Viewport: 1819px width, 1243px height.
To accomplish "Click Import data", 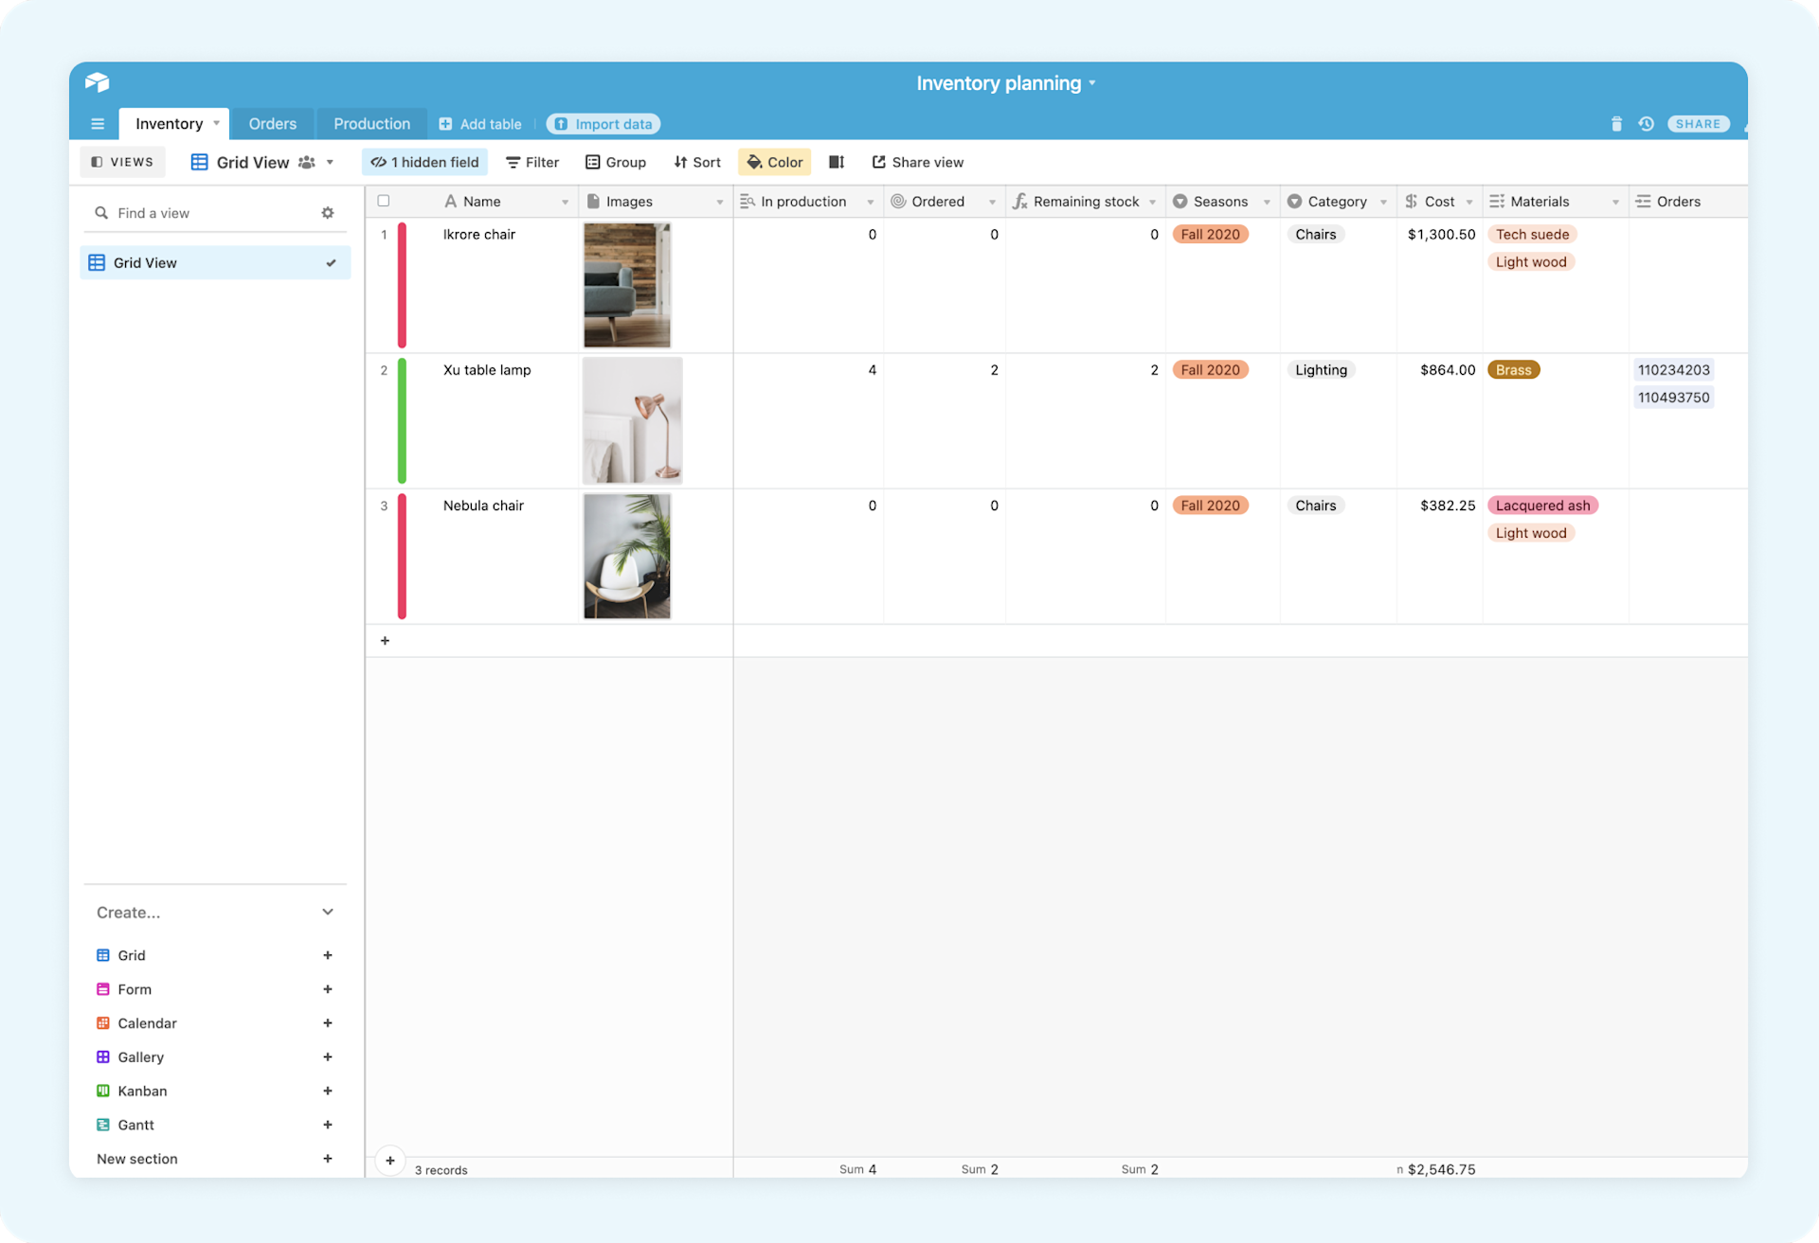I will pos(603,124).
